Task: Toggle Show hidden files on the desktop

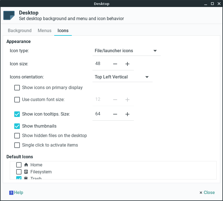Action: pos(17,136)
